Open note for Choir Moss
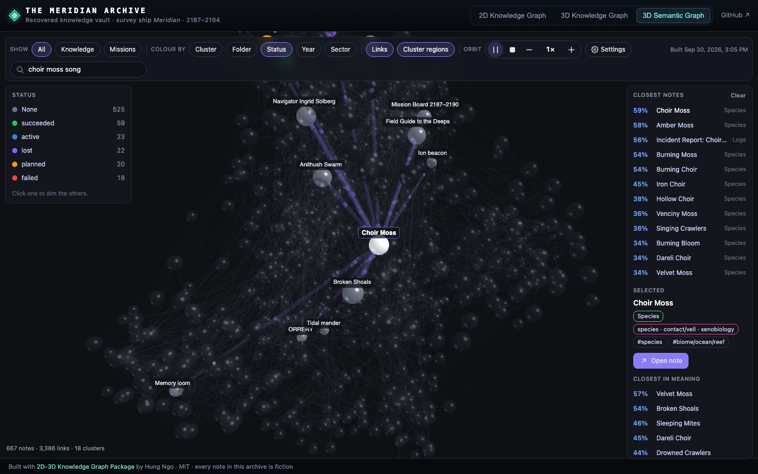 click(x=661, y=361)
